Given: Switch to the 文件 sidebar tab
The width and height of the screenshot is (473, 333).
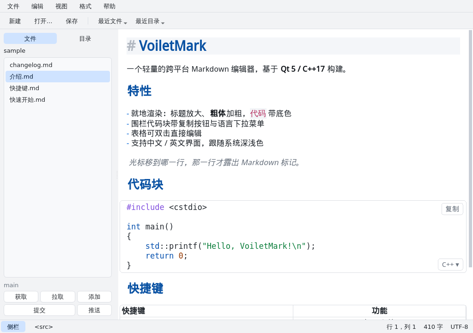Looking at the screenshot, I should coord(30,39).
